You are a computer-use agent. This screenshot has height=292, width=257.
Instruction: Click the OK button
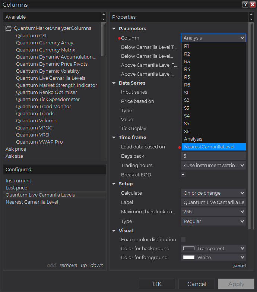pyautogui.click(x=157, y=284)
